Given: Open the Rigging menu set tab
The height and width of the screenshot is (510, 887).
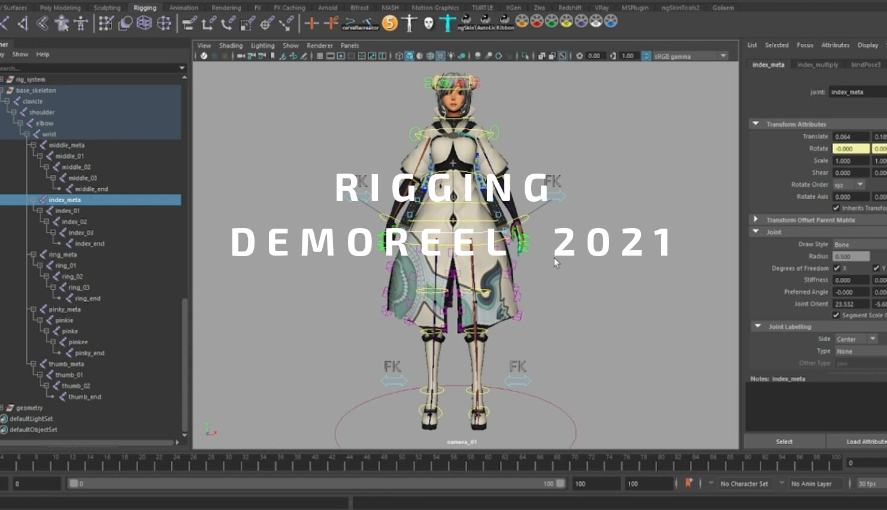Looking at the screenshot, I should click(x=144, y=7).
